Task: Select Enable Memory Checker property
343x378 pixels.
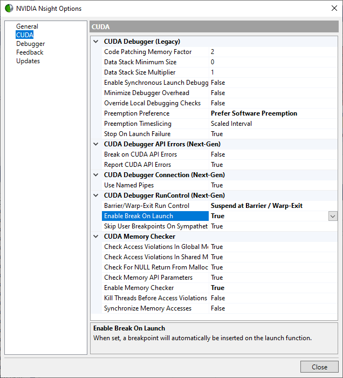Action: click(x=155, y=288)
